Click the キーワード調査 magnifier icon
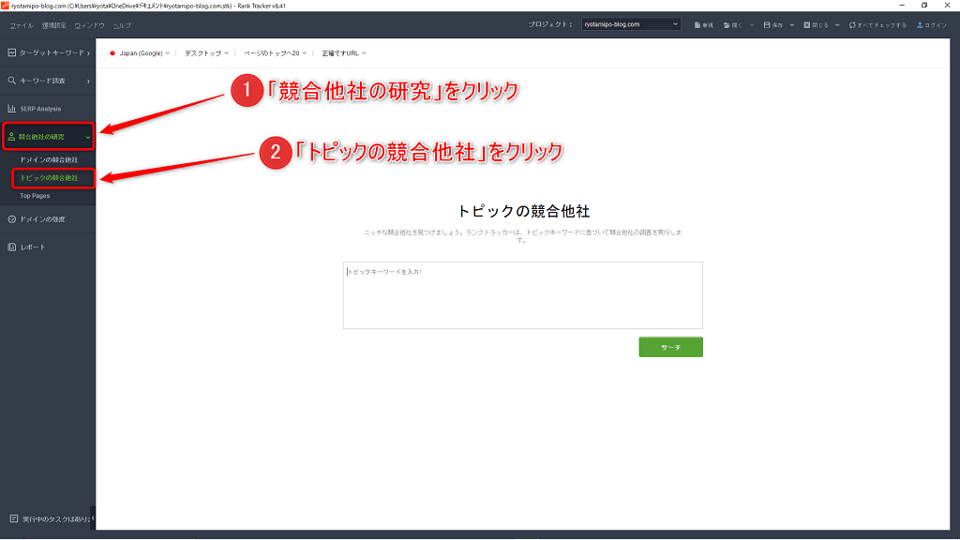 coord(11,82)
